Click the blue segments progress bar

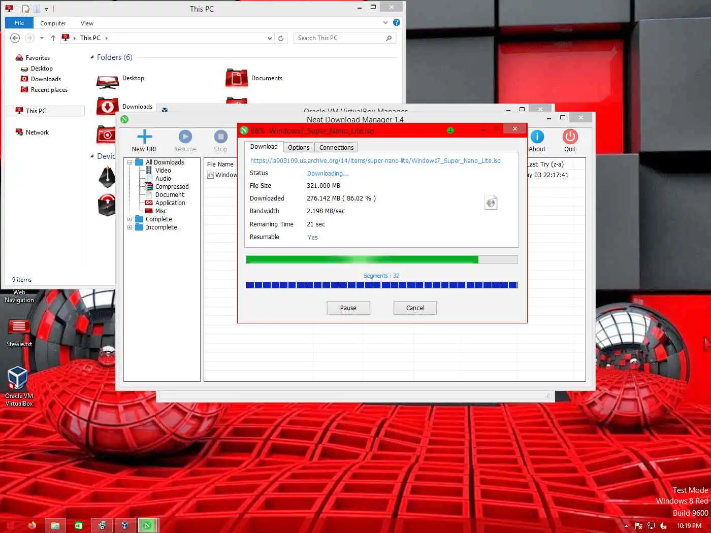[x=381, y=285]
